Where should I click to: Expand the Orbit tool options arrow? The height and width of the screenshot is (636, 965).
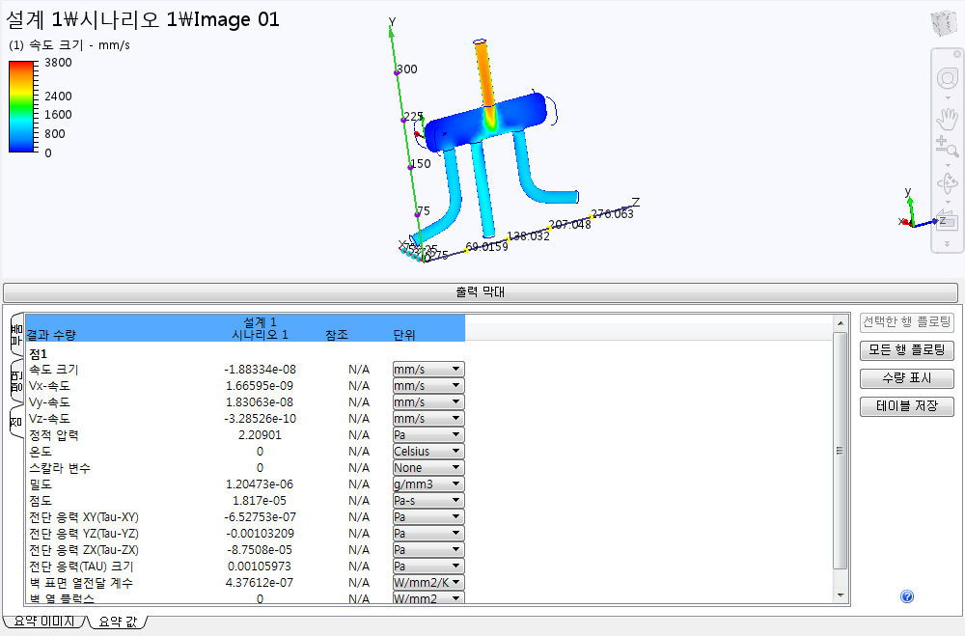948,202
